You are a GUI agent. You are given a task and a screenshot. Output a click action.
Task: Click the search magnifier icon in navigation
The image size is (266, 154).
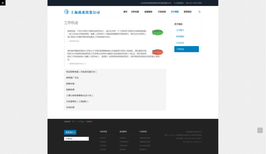pos(199,12)
